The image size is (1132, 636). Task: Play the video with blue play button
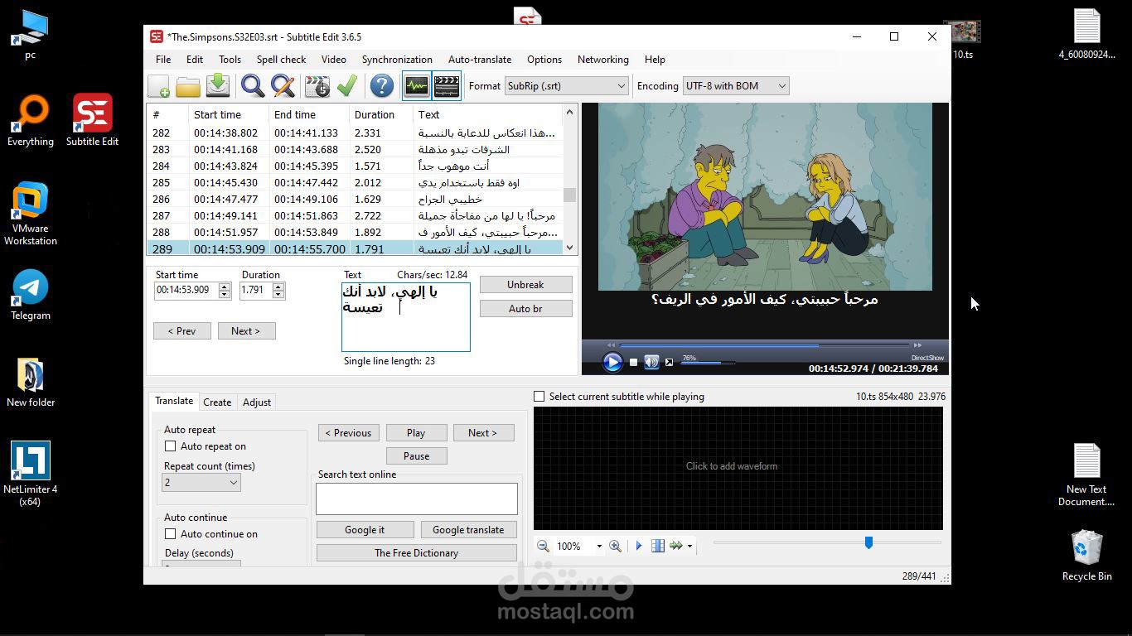click(x=612, y=362)
